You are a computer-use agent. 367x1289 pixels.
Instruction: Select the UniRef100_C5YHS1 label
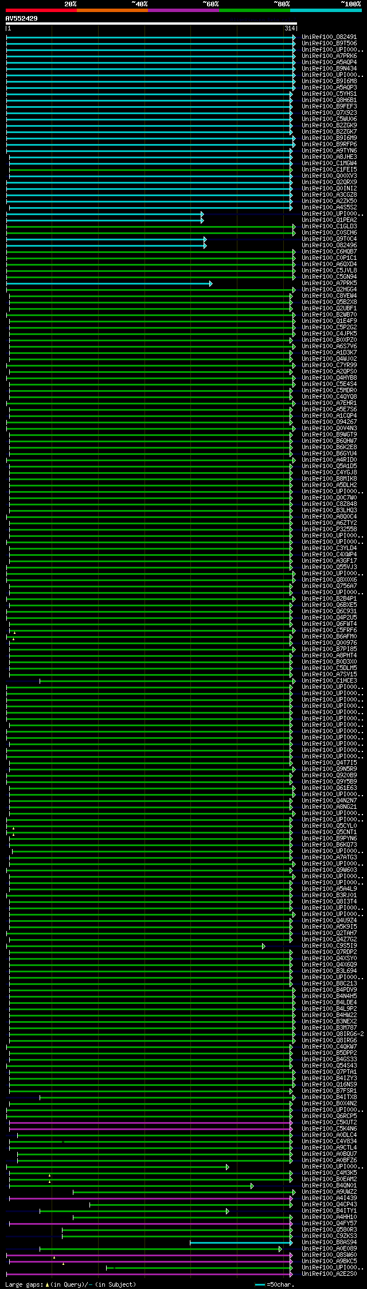(329, 94)
